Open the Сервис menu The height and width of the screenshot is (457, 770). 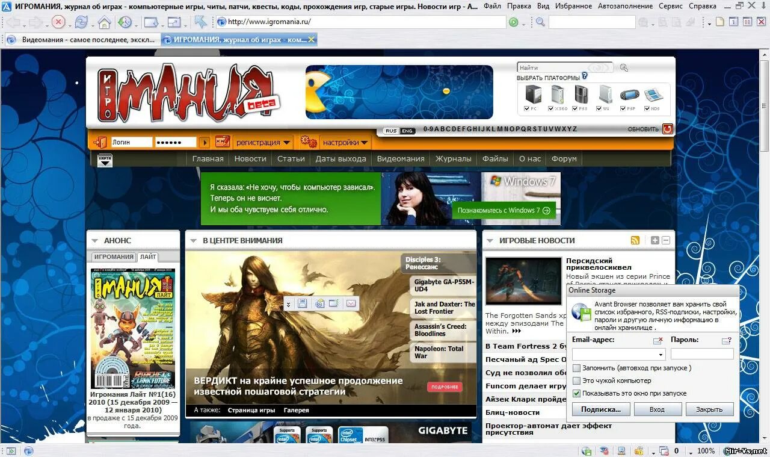pos(671,6)
